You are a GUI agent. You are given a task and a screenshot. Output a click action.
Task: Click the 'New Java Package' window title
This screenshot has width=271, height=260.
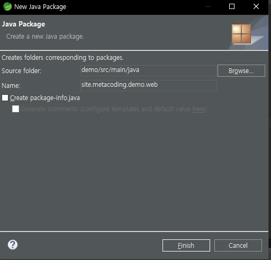pyautogui.click(x=40, y=7)
